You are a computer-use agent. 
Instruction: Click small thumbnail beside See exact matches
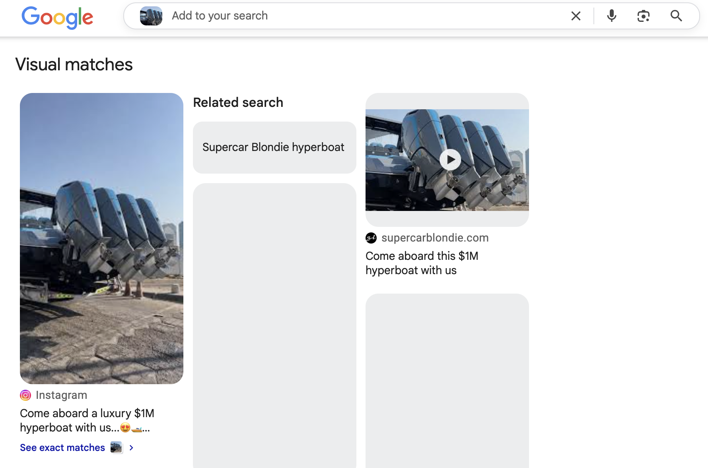[116, 448]
